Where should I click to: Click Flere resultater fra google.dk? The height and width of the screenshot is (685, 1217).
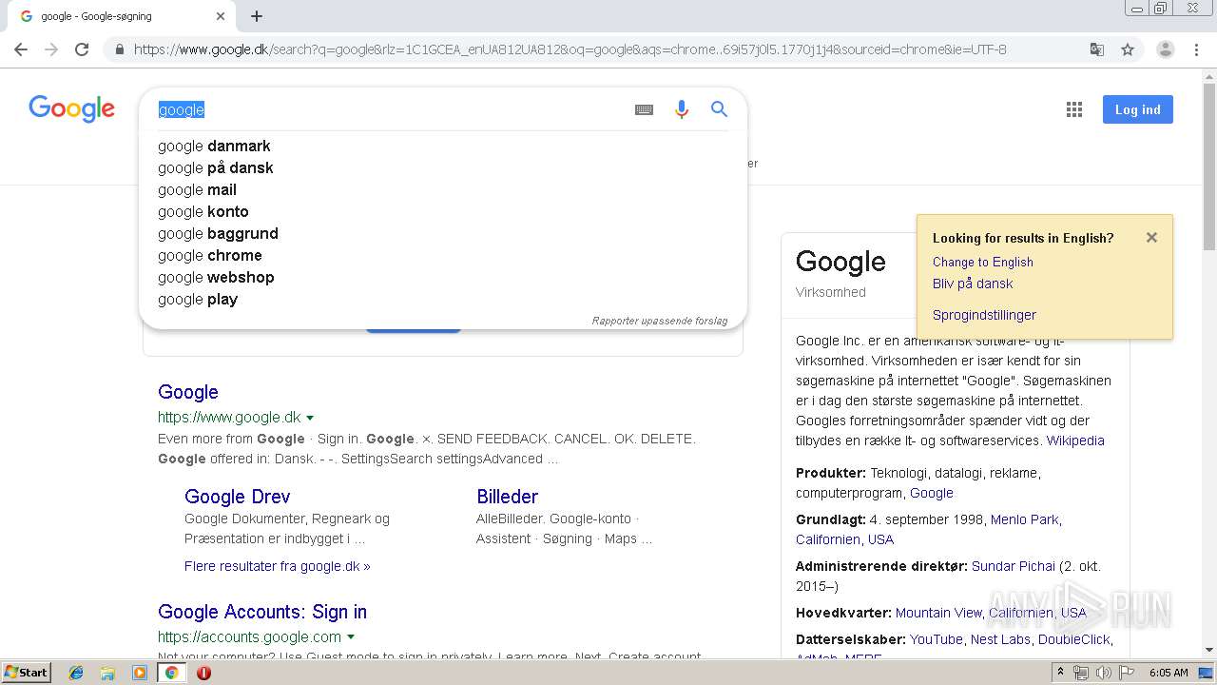tap(278, 566)
